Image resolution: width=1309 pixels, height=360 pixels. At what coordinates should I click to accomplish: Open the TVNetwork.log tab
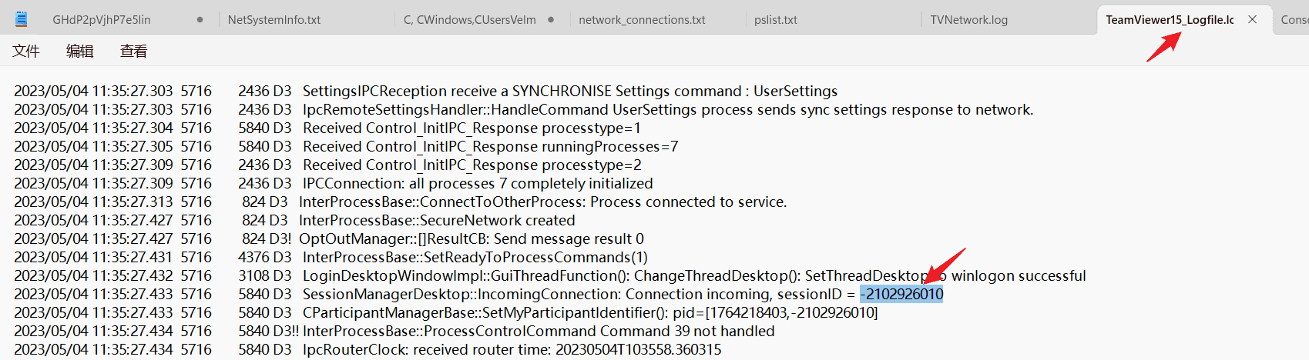coord(968,20)
